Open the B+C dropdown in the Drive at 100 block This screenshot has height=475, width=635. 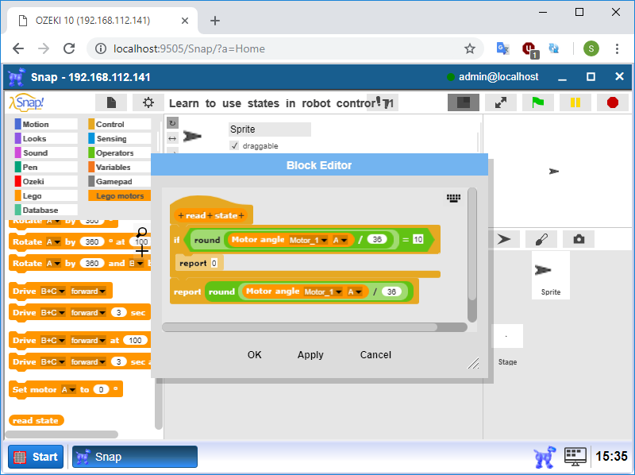52,341
